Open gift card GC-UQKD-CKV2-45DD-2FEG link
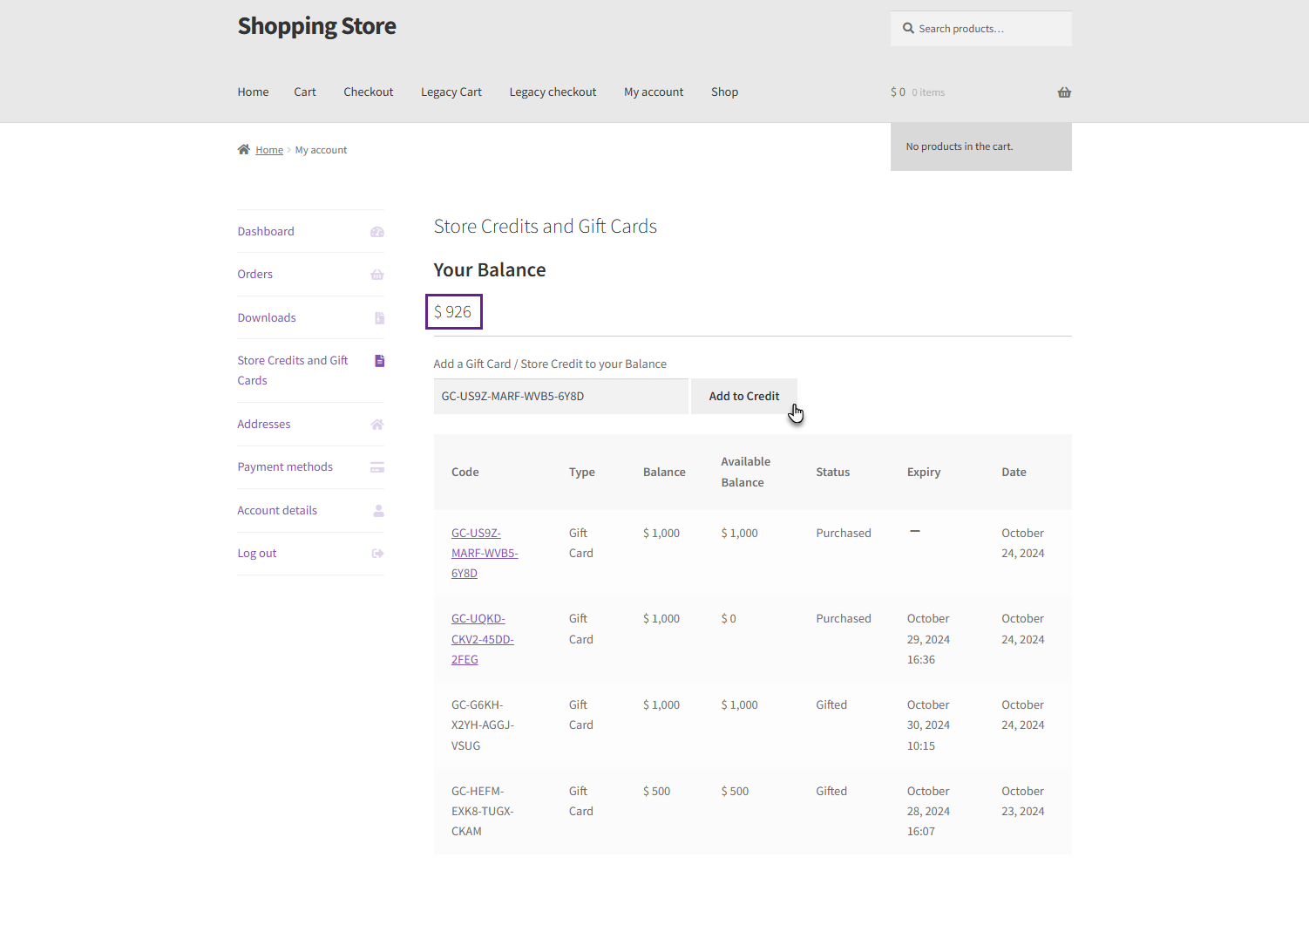 (483, 639)
